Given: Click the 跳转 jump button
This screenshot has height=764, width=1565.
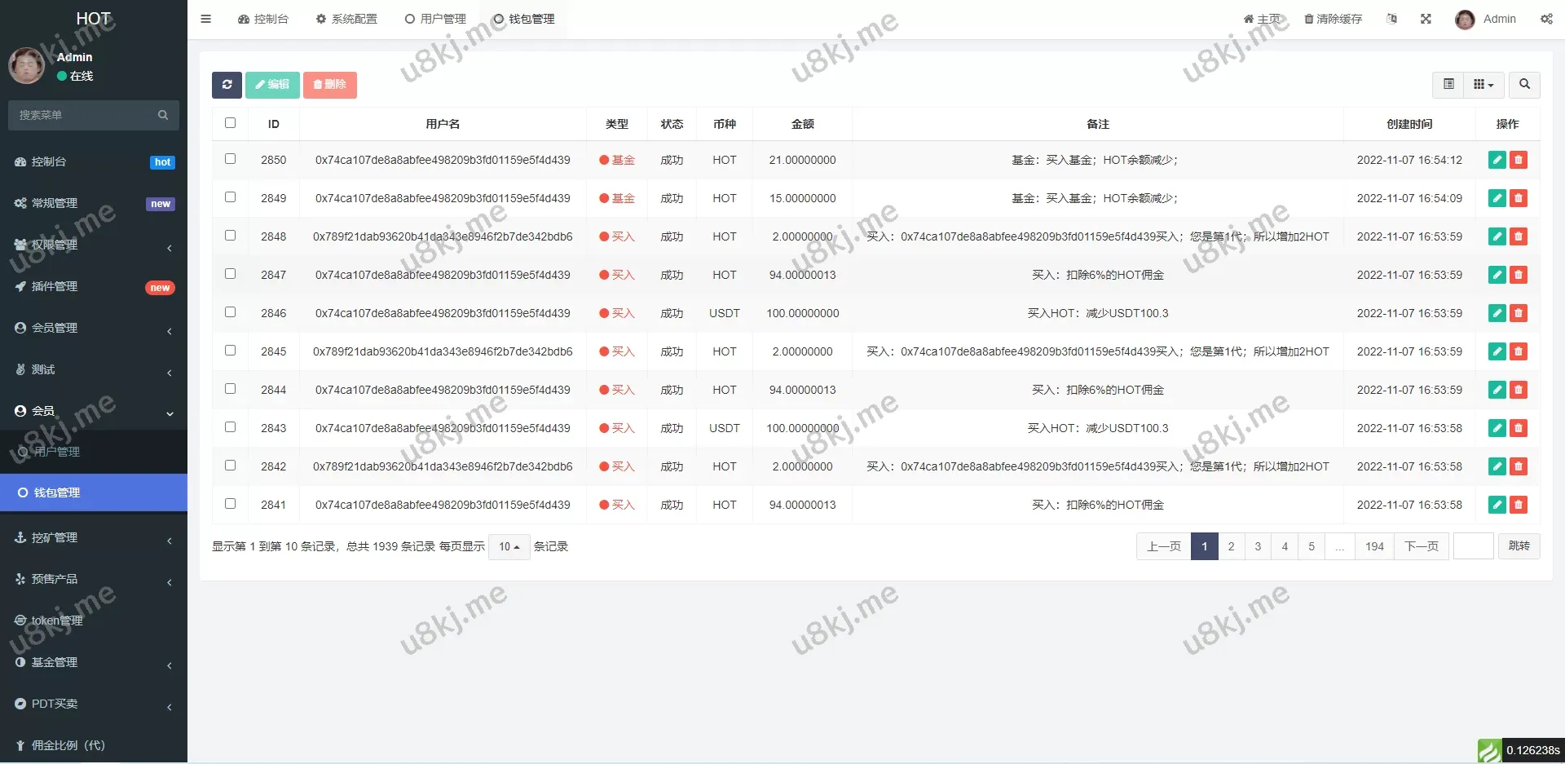Looking at the screenshot, I should 1519,546.
